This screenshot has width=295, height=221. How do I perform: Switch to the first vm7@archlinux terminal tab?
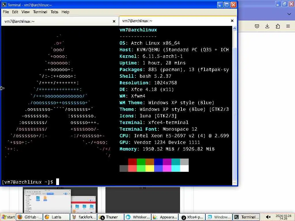point(60,21)
